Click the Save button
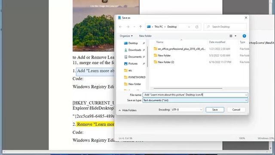The image size is (275, 155). tap(215, 110)
